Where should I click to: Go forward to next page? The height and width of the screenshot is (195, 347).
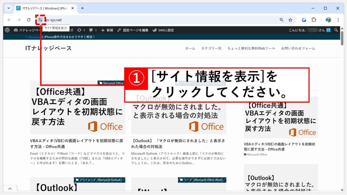coord(19,20)
